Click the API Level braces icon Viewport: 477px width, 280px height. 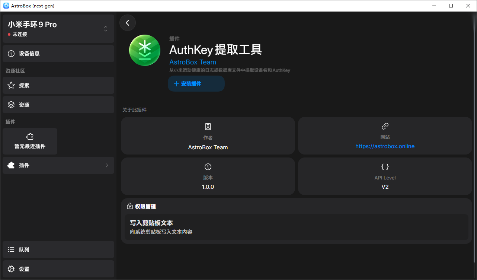coord(385,166)
